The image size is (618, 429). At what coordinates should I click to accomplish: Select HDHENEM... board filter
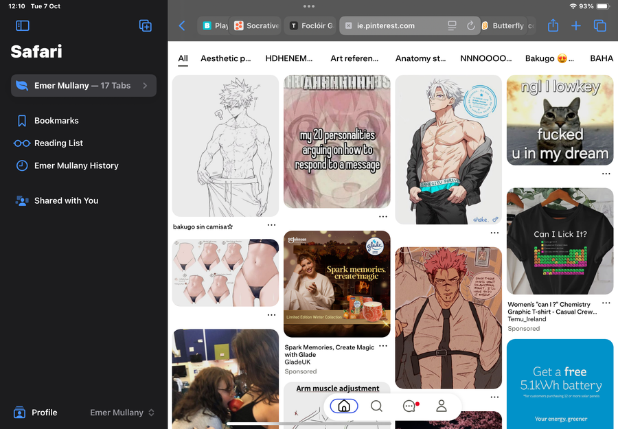click(x=289, y=58)
